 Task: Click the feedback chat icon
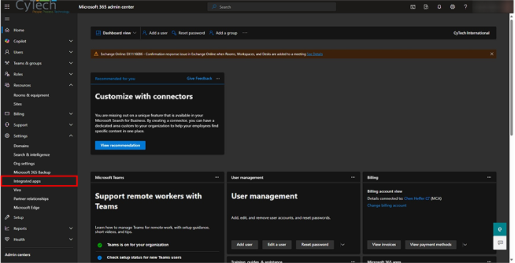click(500, 242)
